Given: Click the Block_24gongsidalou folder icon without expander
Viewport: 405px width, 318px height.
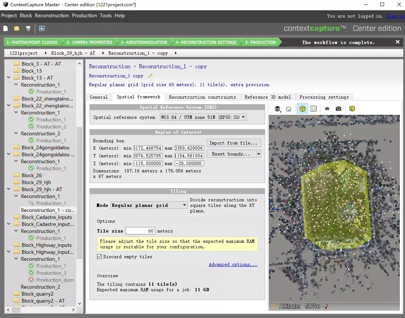Looking at the screenshot, I should click(x=17, y=147).
